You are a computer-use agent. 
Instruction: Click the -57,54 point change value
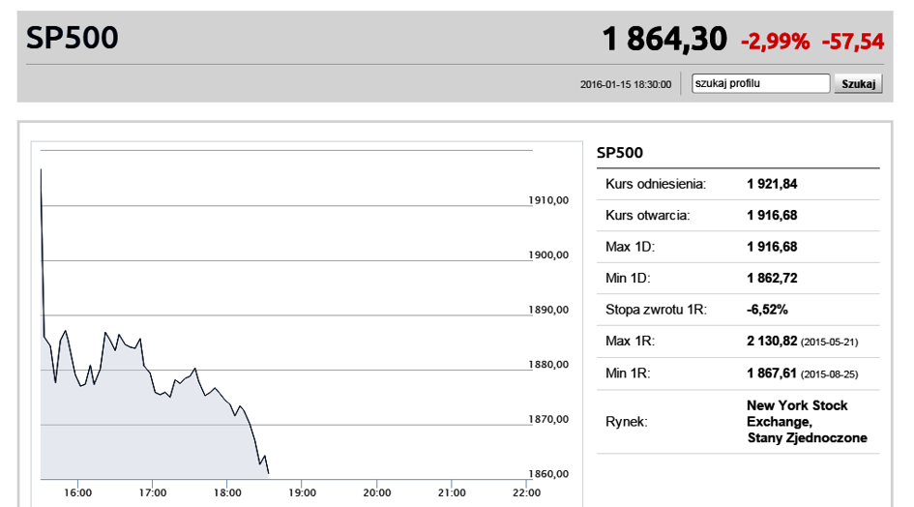(x=853, y=42)
